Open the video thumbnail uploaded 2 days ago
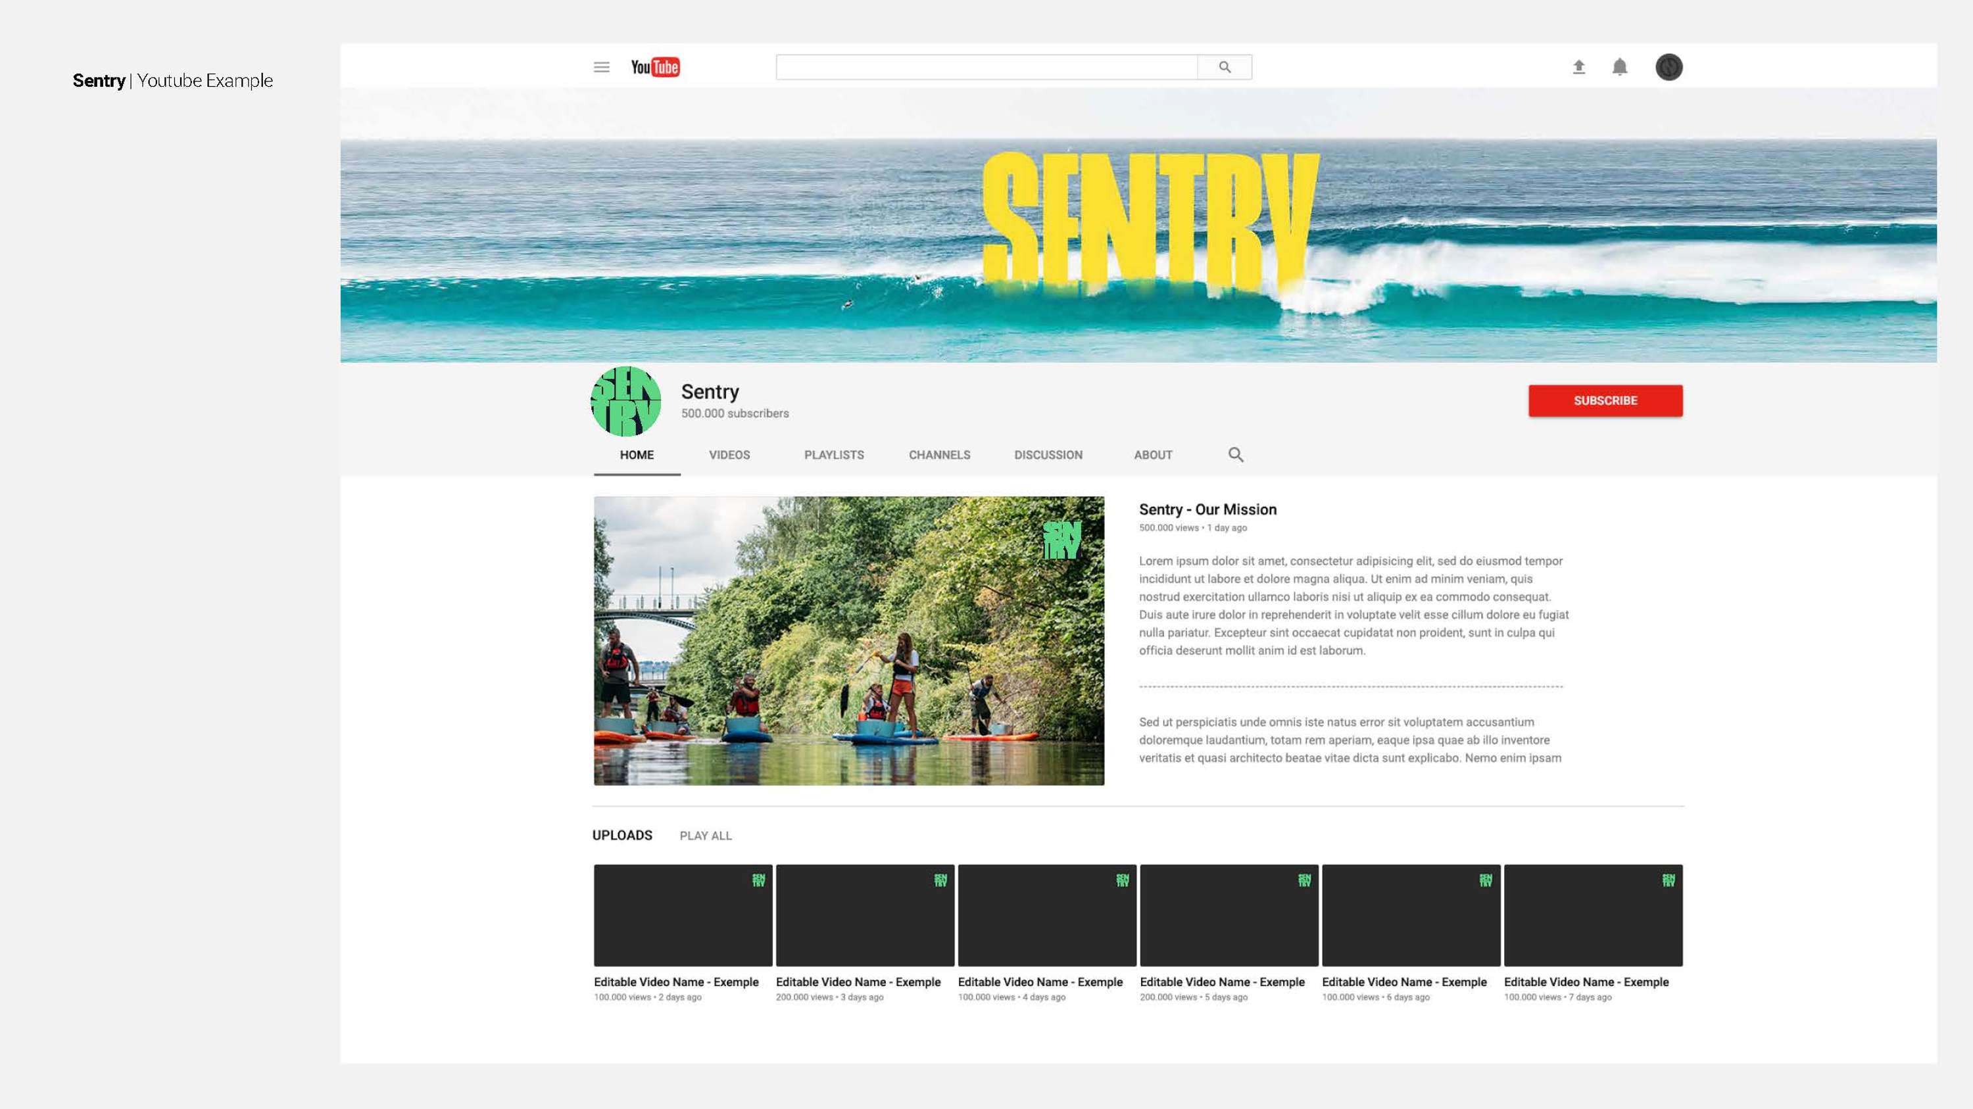 point(683,915)
